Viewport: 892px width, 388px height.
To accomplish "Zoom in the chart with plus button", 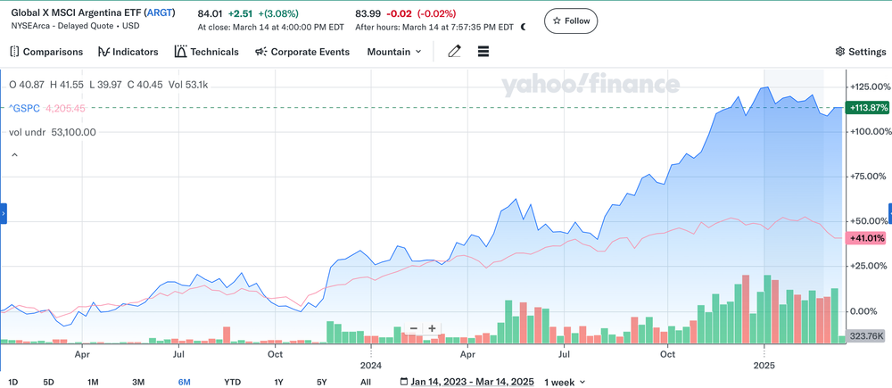I will pos(432,328).
